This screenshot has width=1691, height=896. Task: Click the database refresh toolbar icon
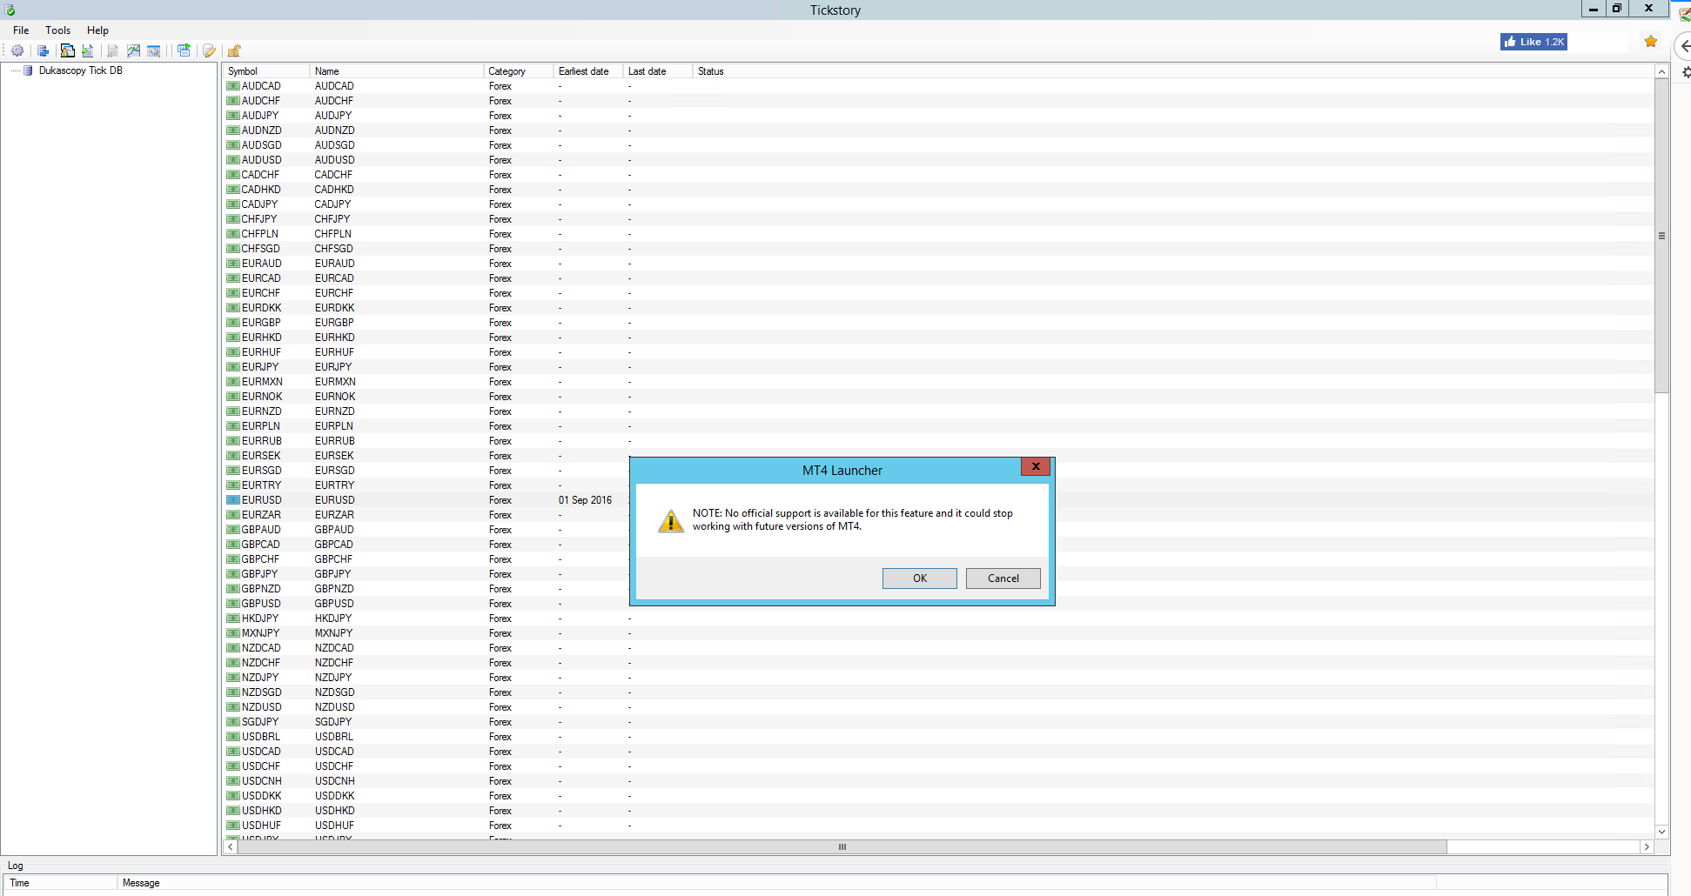click(43, 50)
